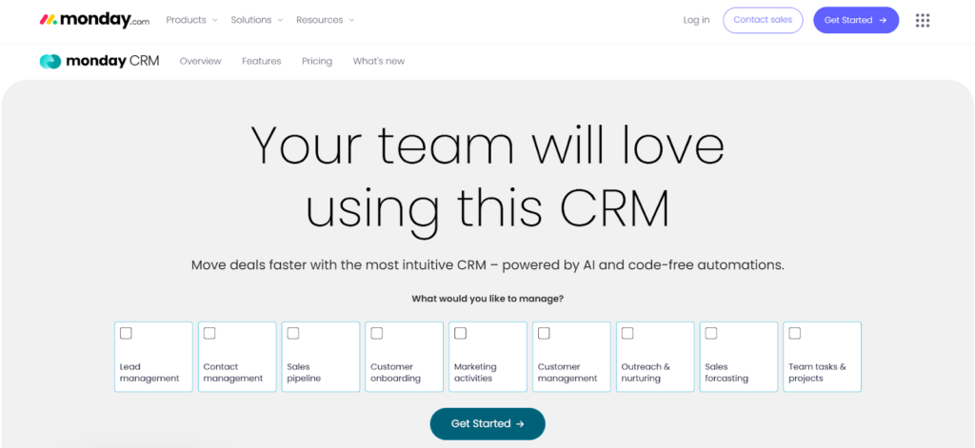Check the Lead management checkbox

pyautogui.click(x=126, y=334)
